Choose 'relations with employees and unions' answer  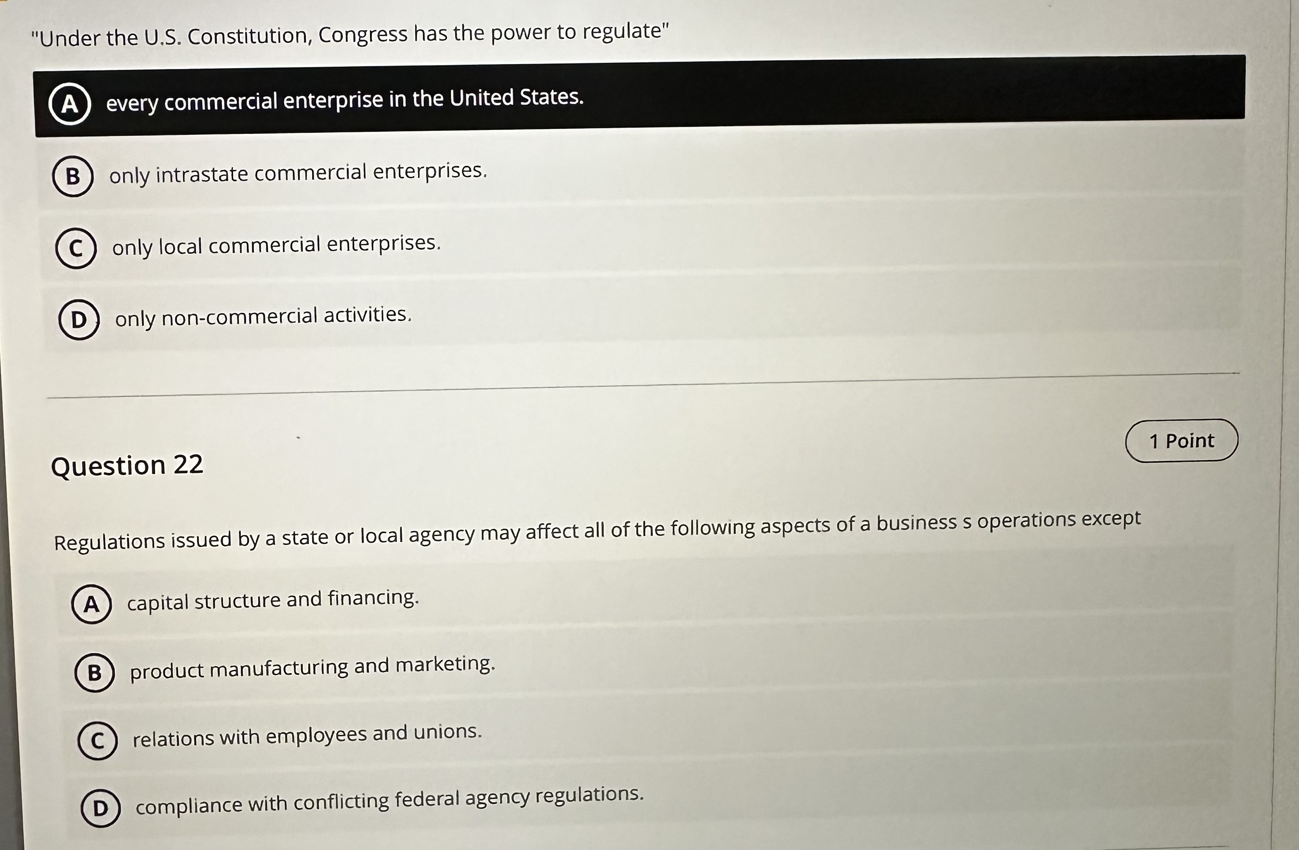pyautogui.click(x=307, y=735)
